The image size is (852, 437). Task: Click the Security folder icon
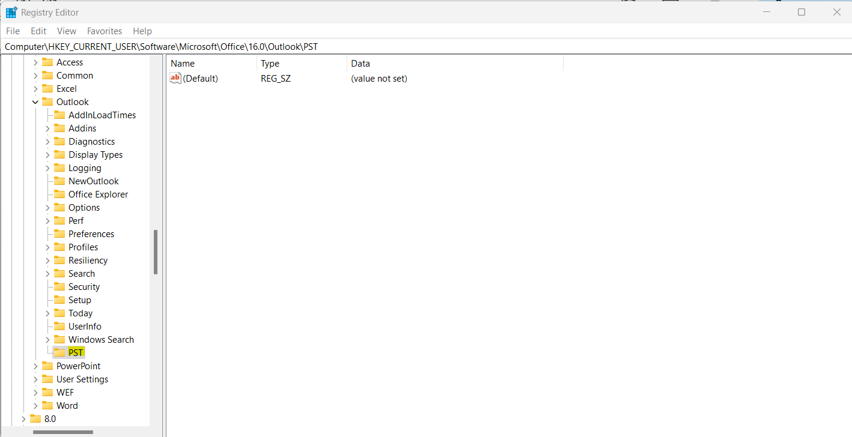coord(59,286)
